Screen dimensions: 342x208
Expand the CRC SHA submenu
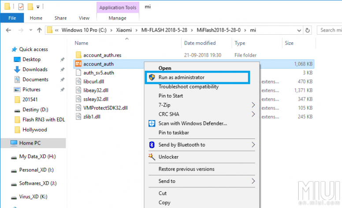tap(253, 114)
